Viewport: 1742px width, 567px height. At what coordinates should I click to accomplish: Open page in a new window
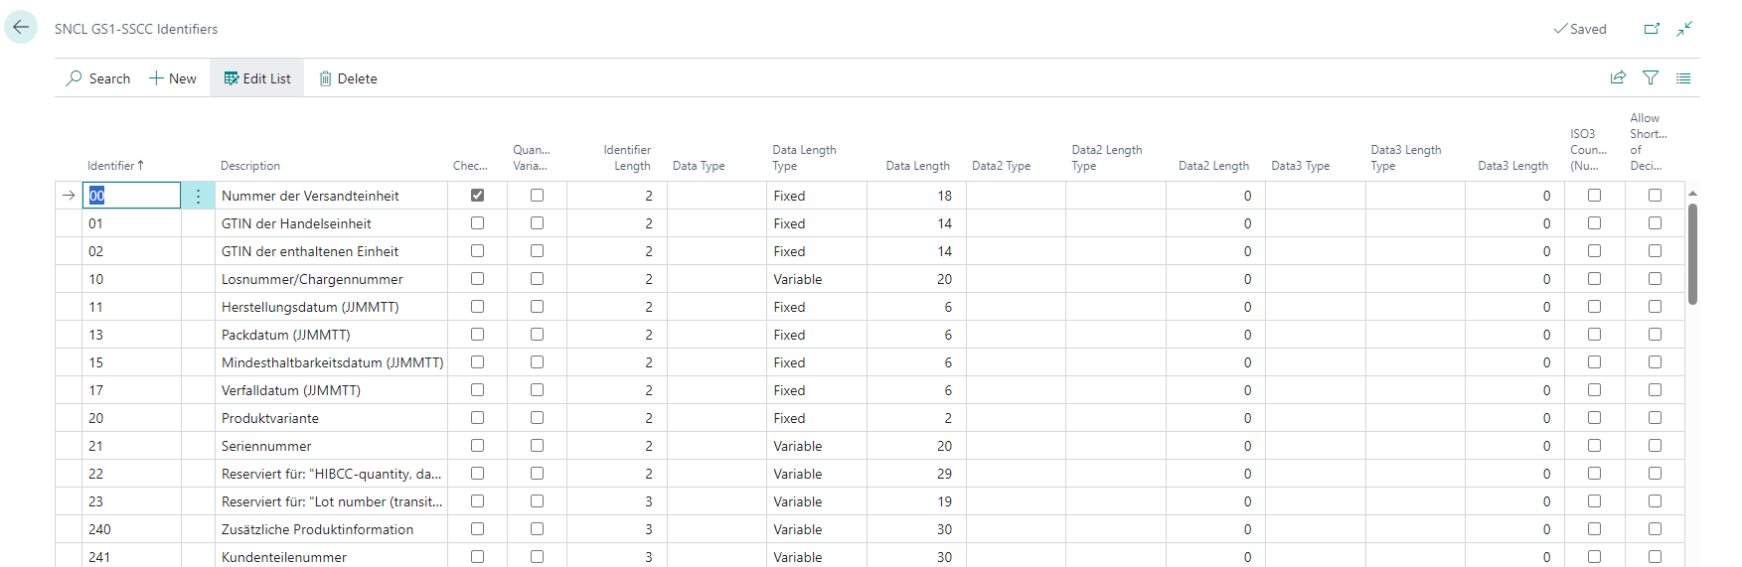tap(1652, 29)
